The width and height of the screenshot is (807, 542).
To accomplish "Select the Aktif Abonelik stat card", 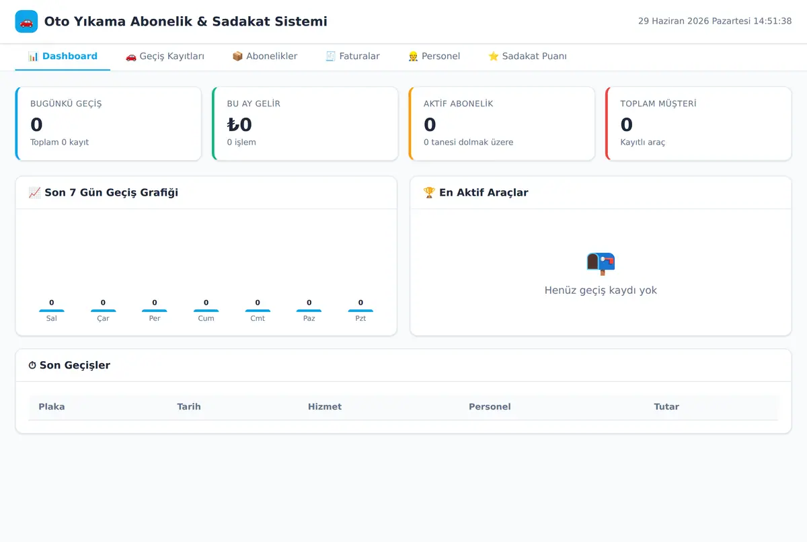I will pyautogui.click(x=502, y=124).
